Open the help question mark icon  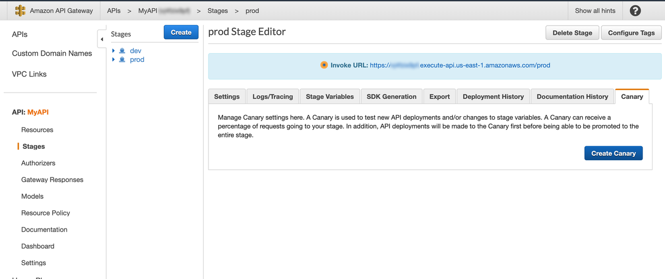635,10
